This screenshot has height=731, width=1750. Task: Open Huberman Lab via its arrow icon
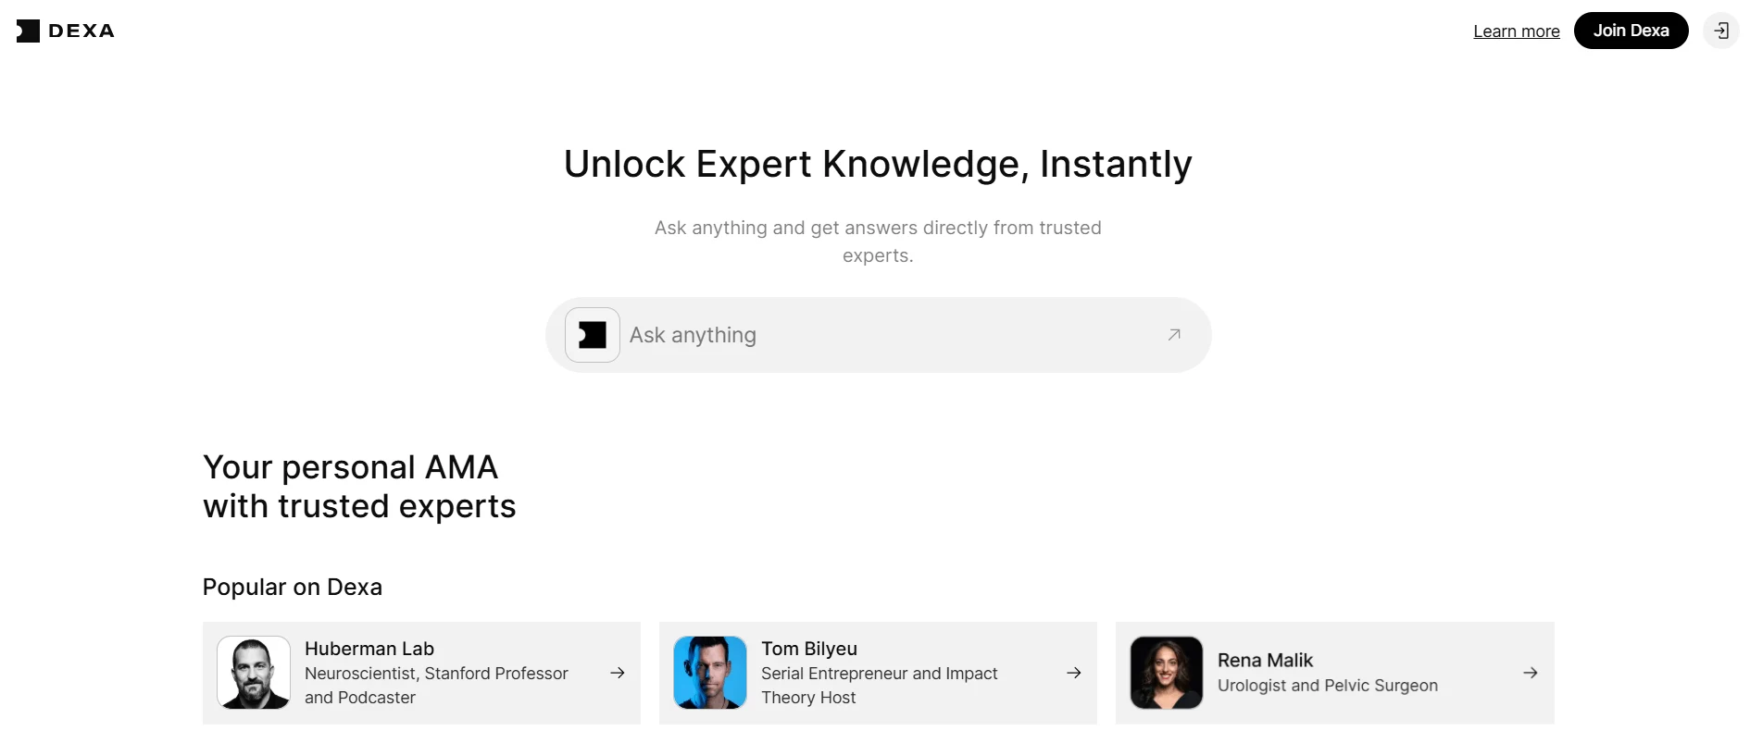(617, 673)
